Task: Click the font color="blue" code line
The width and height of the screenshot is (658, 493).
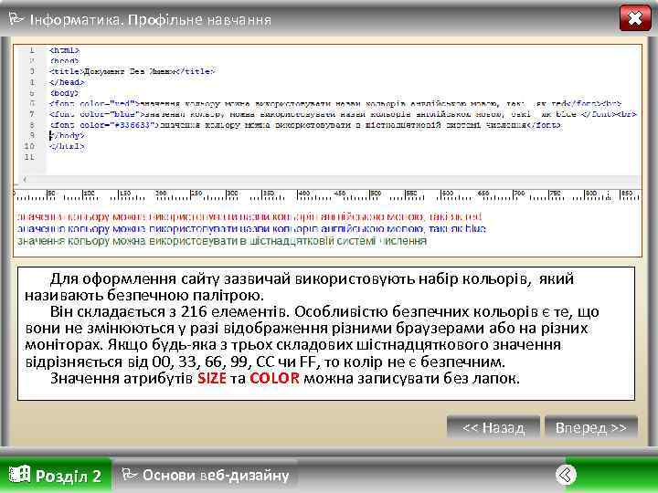Action: pyautogui.click(x=343, y=114)
